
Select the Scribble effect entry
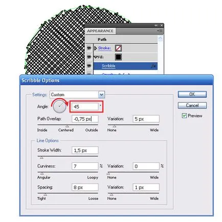[x=108, y=66]
